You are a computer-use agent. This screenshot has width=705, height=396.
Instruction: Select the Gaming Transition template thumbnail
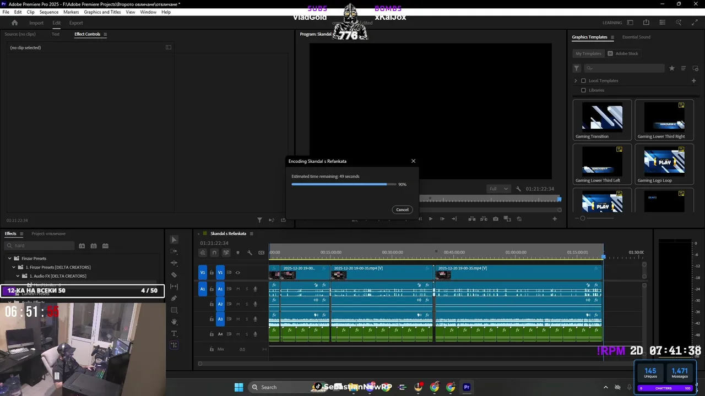[603, 117]
